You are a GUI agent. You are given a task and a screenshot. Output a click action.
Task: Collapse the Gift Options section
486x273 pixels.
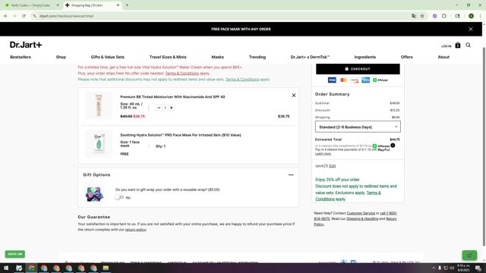pos(291,175)
